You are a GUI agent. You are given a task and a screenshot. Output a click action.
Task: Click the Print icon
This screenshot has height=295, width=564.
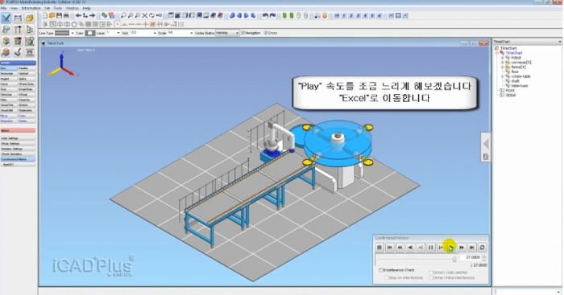[66, 15]
